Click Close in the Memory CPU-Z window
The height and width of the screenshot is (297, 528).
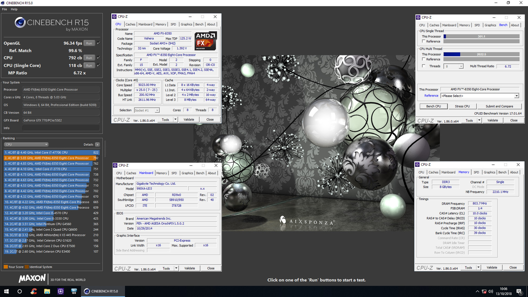pos(513,268)
